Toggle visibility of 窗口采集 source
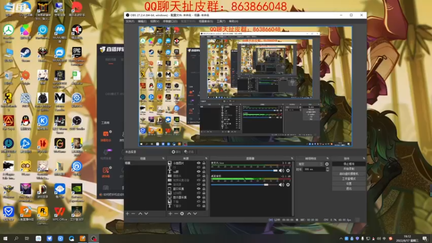 point(198,188)
